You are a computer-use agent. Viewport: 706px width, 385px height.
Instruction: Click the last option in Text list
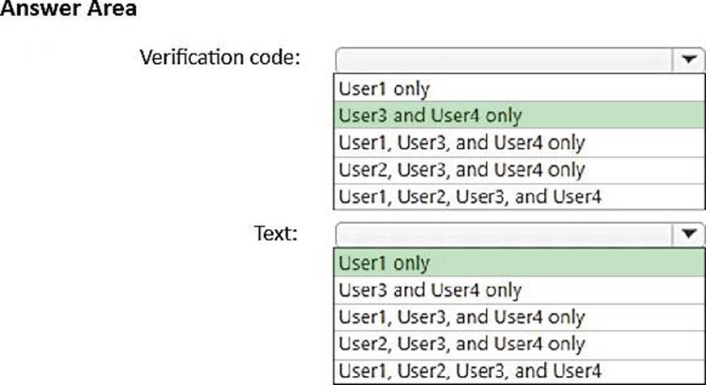(x=519, y=371)
